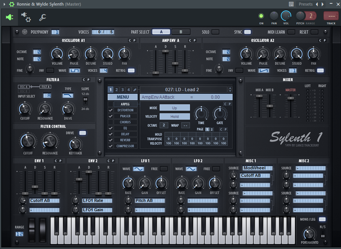This screenshot has width=341, height=249.
Task: Toggle the SOLO switch
Action: coord(215,32)
